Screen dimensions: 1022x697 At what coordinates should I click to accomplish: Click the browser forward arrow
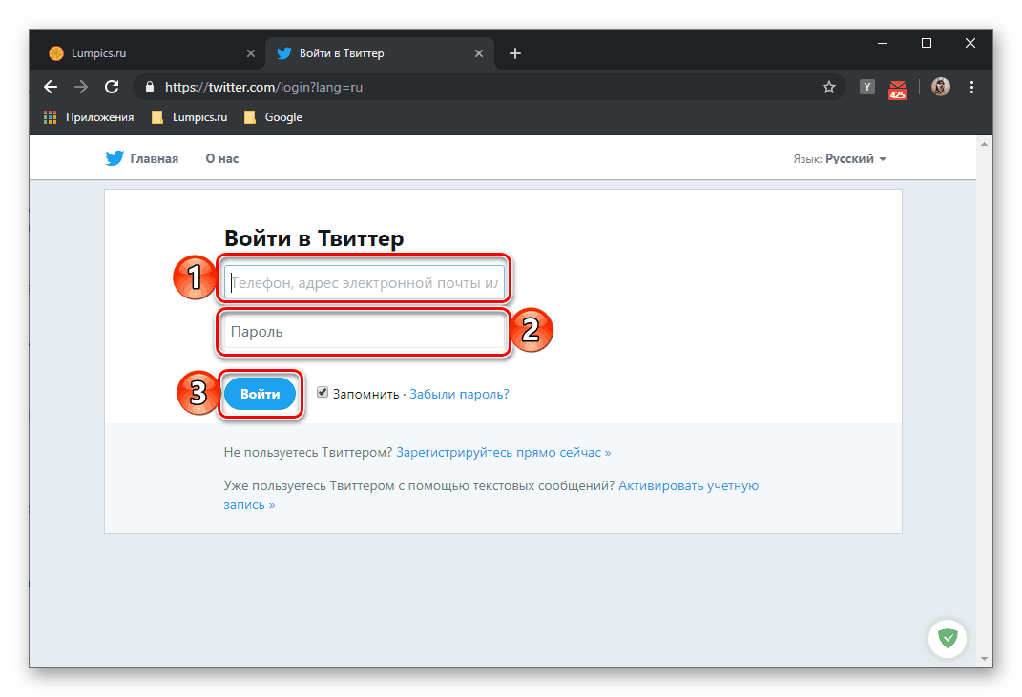click(x=81, y=87)
